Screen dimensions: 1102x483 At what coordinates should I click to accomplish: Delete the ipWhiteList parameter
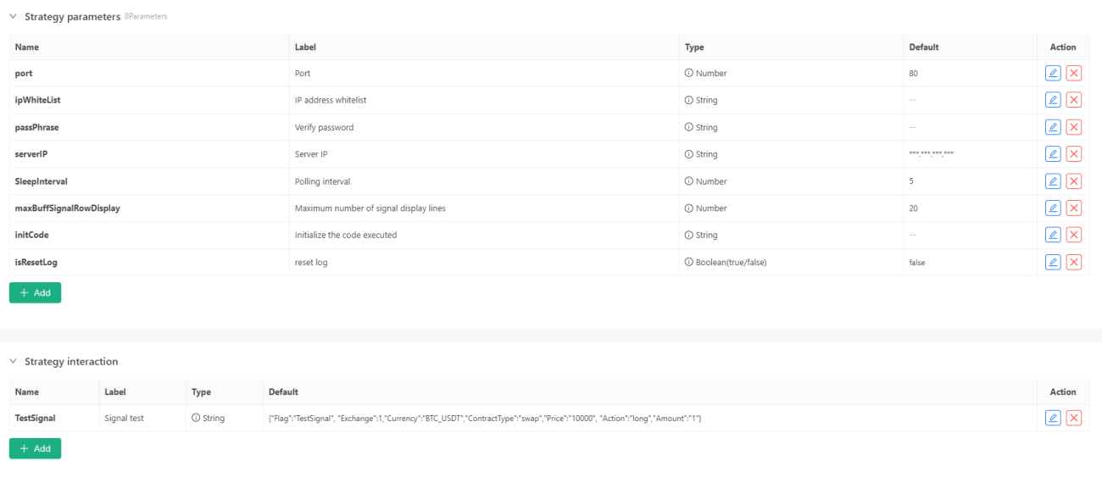[x=1073, y=100]
